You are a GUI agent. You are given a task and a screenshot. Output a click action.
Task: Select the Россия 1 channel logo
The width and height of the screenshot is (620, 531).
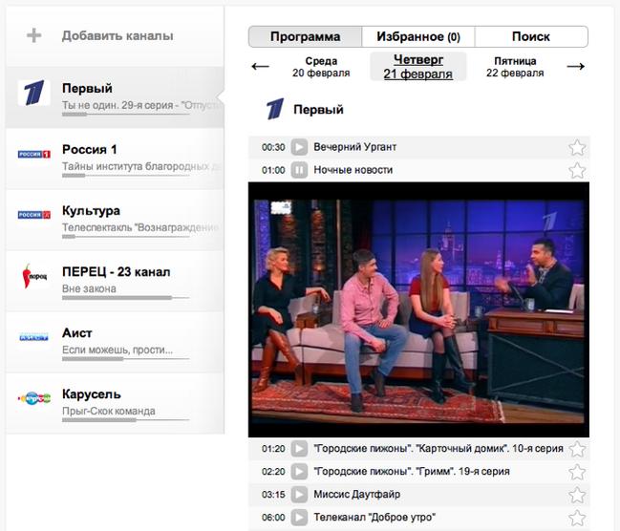pyautogui.click(x=34, y=154)
